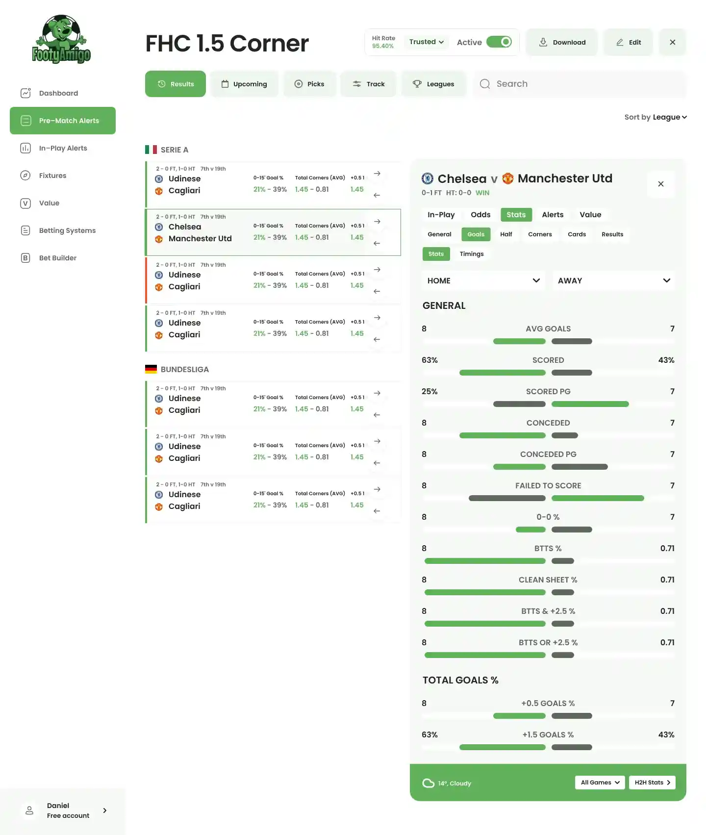Click the Value sidebar icon
Screen dimensions: 706x835
coord(25,203)
